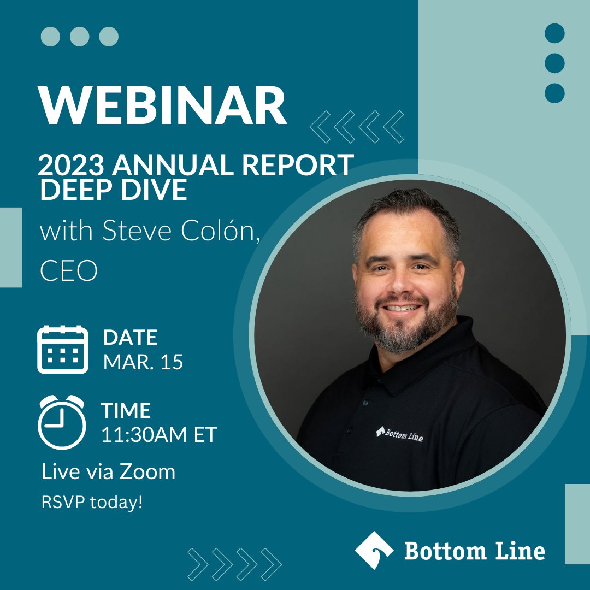Click the 'WEBINAR' headline text
This screenshot has width=590, height=590.
tap(163, 105)
